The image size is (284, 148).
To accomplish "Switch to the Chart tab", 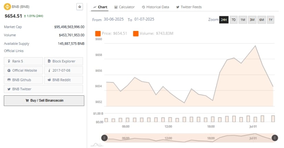I will click(100, 7).
